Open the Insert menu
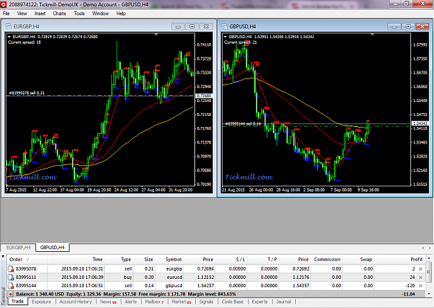Viewport: 434px width, 308px height. 40,14
